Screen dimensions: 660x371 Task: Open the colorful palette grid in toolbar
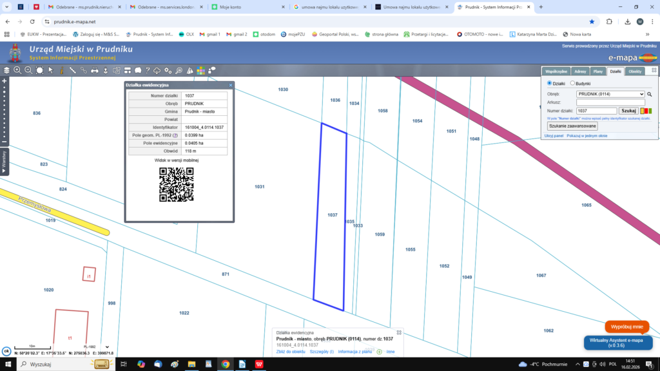pyautogui.click(x=201, y=70)
